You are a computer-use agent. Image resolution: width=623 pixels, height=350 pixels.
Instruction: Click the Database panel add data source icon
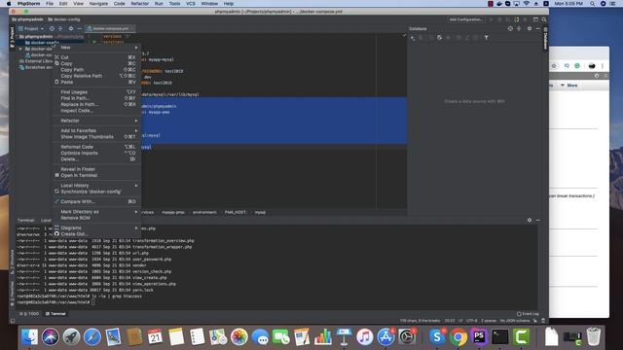pyautogui.click(x=413, y=38)
